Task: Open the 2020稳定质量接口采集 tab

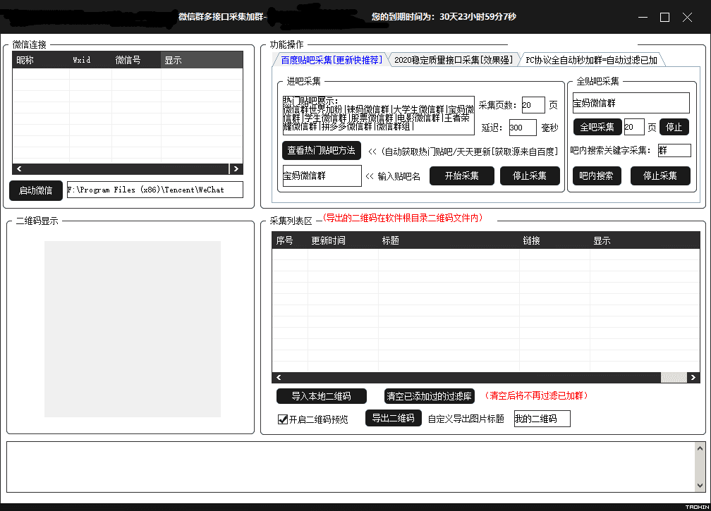Action: (454, 60)
